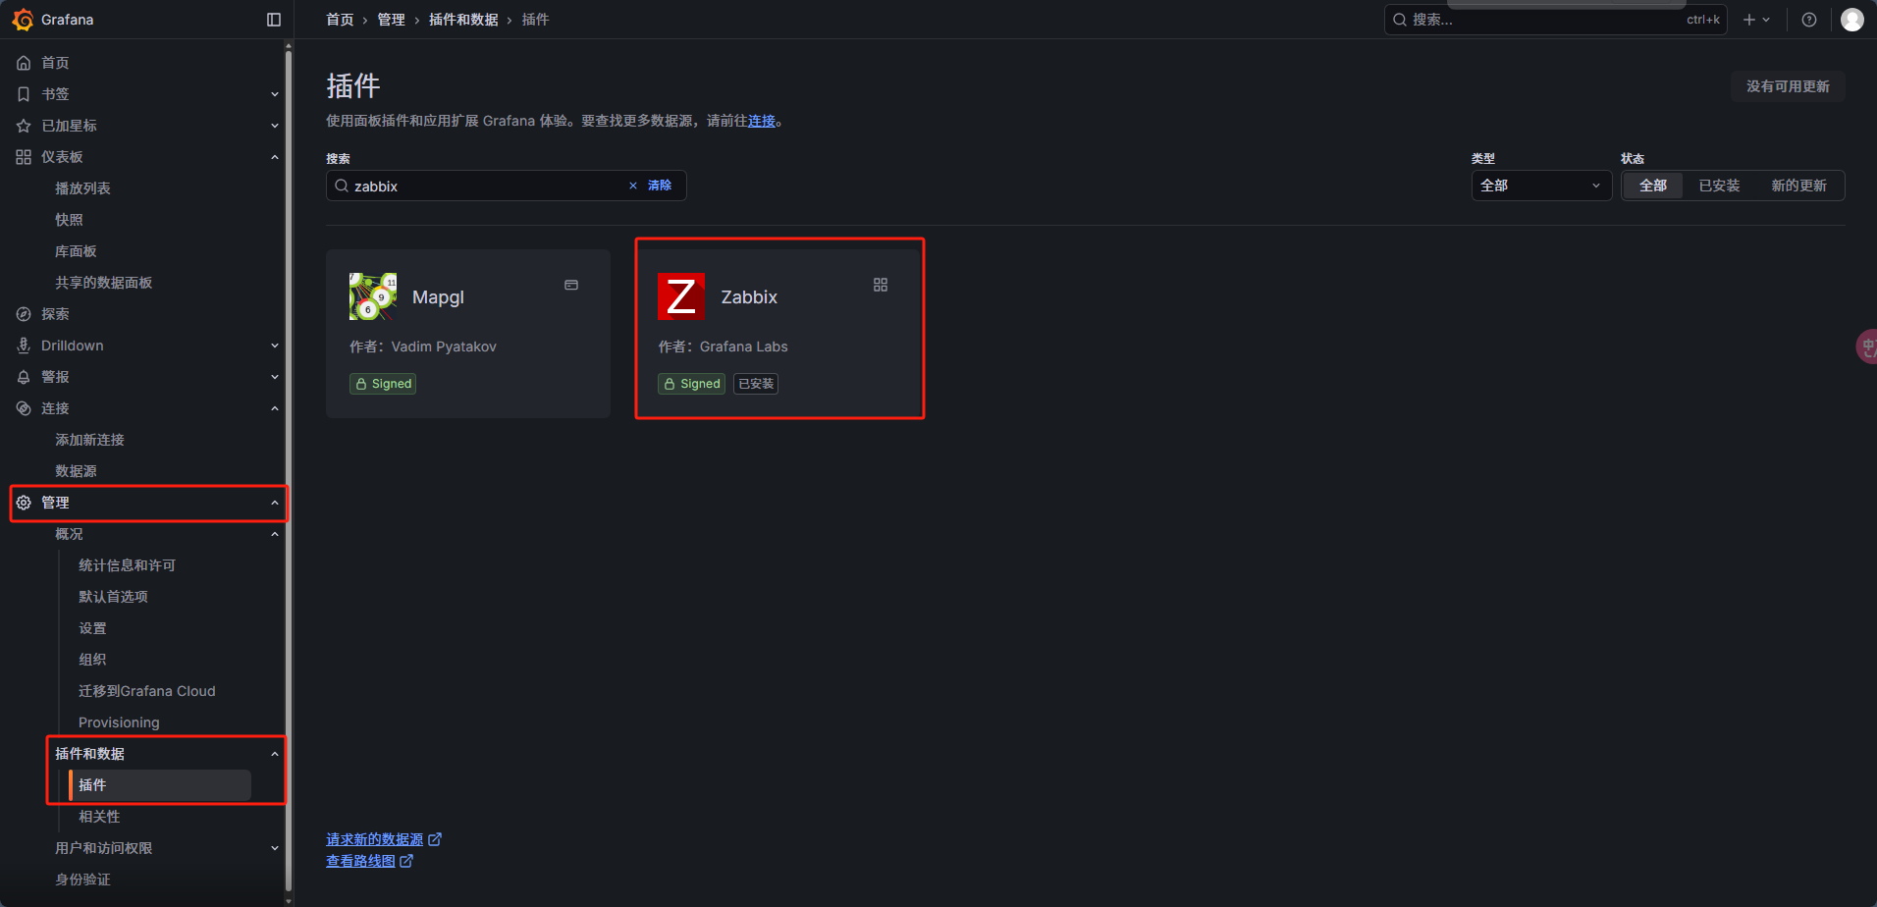This screenshot has width=1877, height=907.
Task: Open 迁移到Grafana Cloud in the sidebar
Action: (x=147, y=691)
